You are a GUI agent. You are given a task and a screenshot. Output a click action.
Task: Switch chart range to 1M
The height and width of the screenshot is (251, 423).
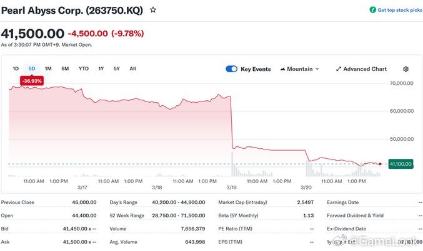pos(48,69)
